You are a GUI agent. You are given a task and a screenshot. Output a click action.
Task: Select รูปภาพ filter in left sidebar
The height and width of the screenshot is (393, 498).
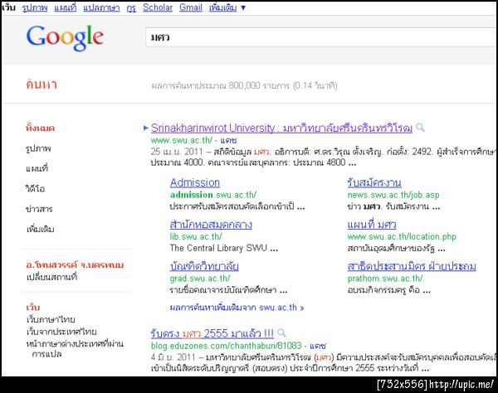38,148
